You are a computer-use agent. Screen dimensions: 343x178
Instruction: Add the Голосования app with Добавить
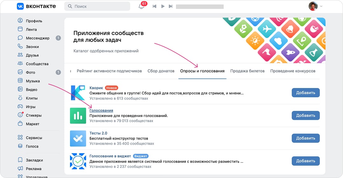(x=305, y=115)
